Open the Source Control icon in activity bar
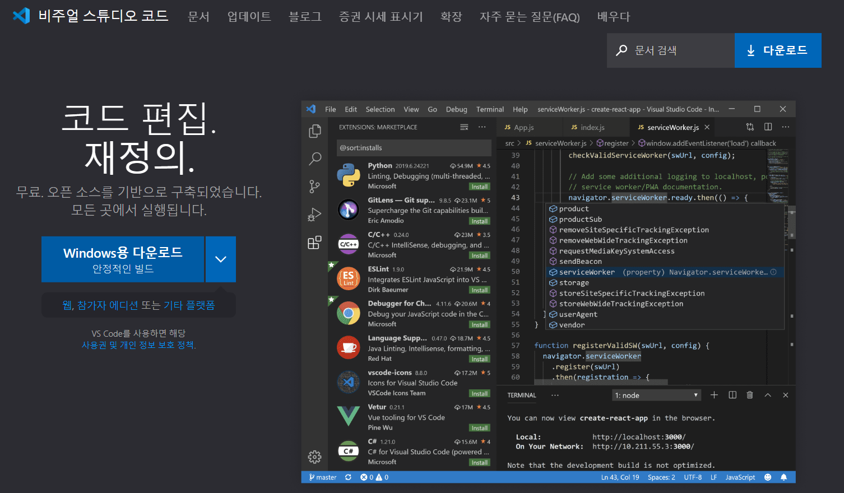The image size is (844, 493). pyautogui.click(x=315, y=187)
